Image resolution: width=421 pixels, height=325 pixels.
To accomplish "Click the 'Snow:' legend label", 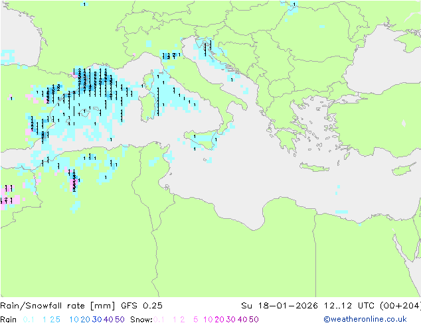I will (x=141, y=320).
